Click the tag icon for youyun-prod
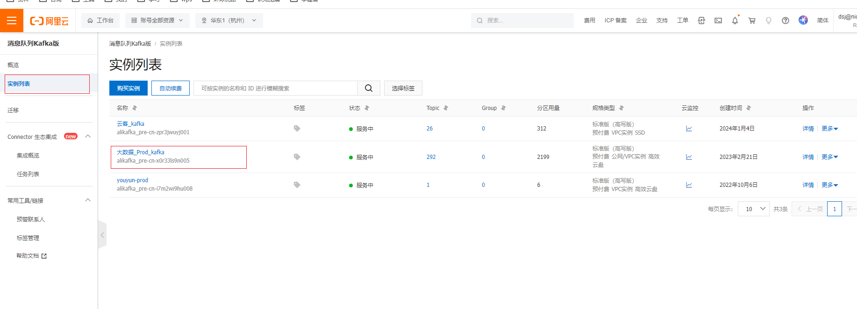The height and width of the screenshot is (309, 857). [x=297, y=185]
